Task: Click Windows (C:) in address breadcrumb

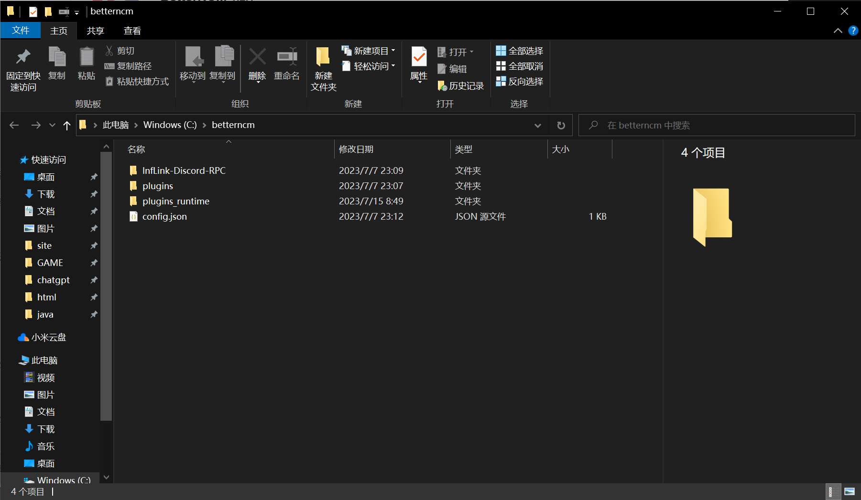Action: click(170, 125)
